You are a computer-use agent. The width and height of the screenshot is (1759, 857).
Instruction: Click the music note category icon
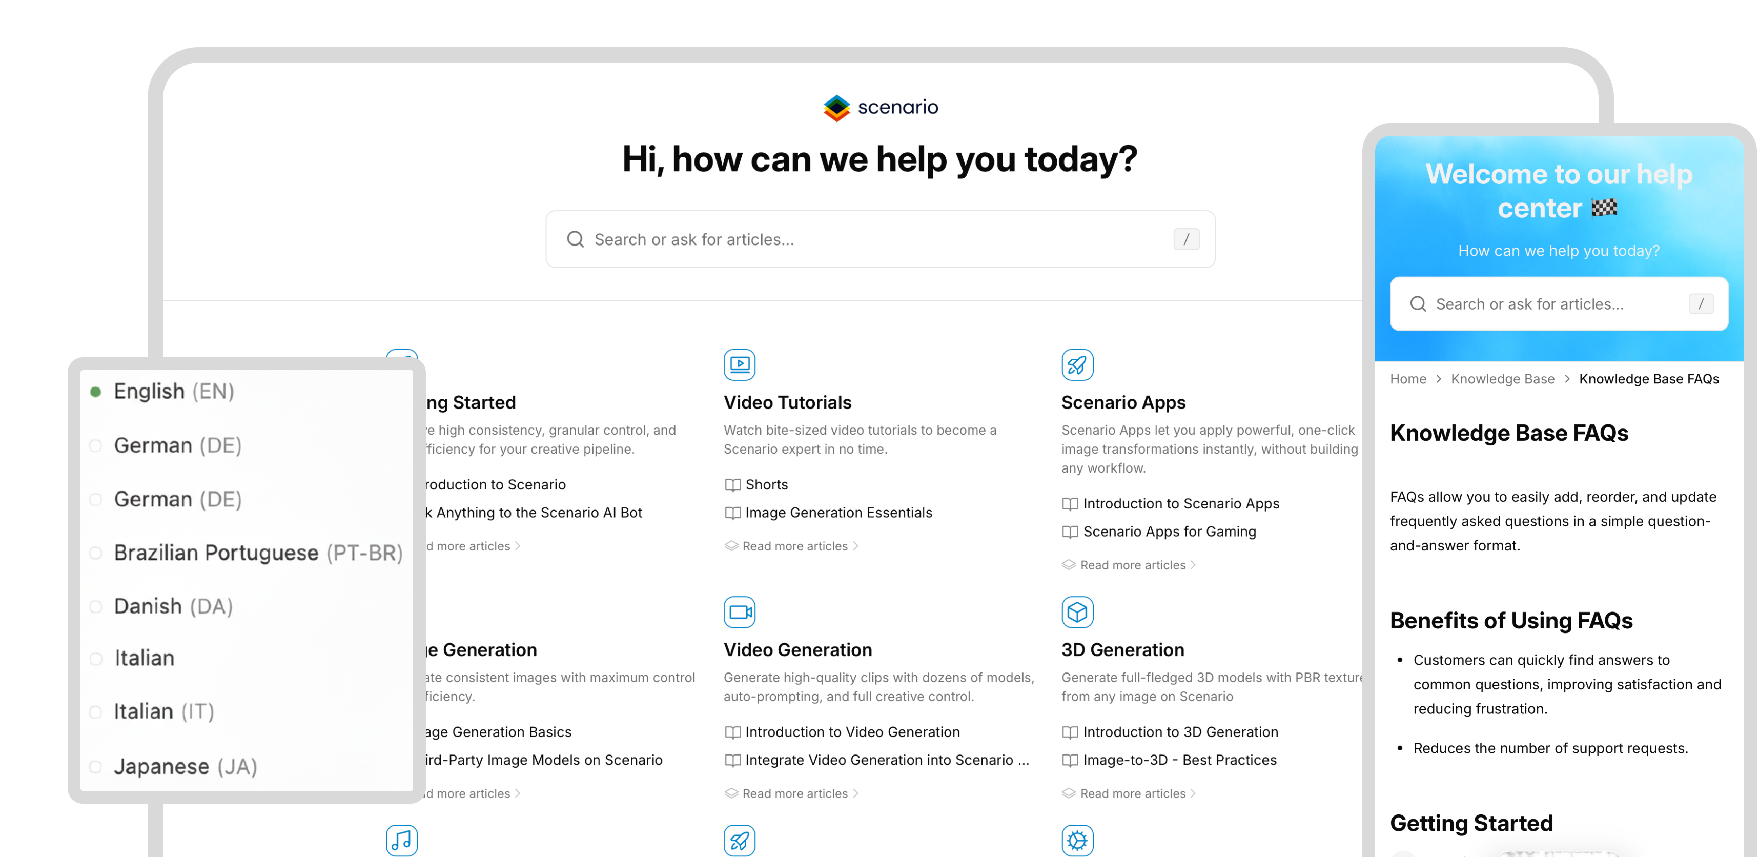point(401,840)
